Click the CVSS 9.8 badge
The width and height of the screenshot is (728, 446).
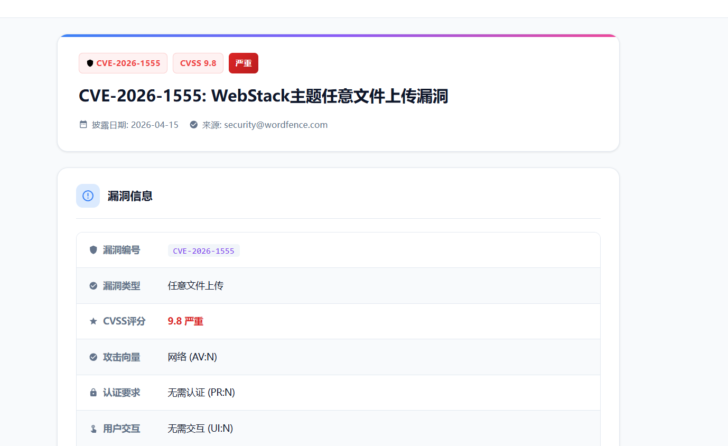[198, 63]
